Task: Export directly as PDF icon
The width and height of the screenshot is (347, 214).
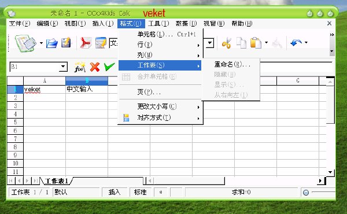Action: (x=86, y=43)
